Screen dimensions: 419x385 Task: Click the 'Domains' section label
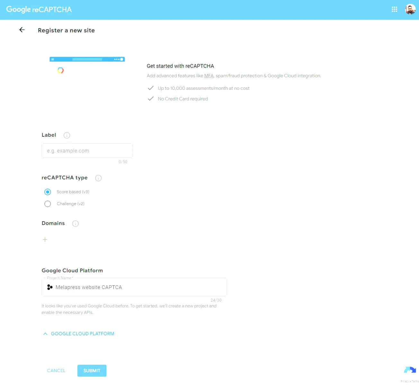[53, 223]
